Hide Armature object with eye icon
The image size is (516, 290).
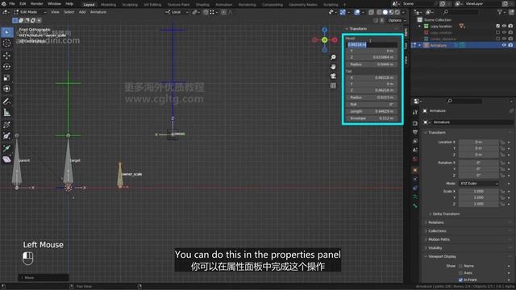(504, 45)
